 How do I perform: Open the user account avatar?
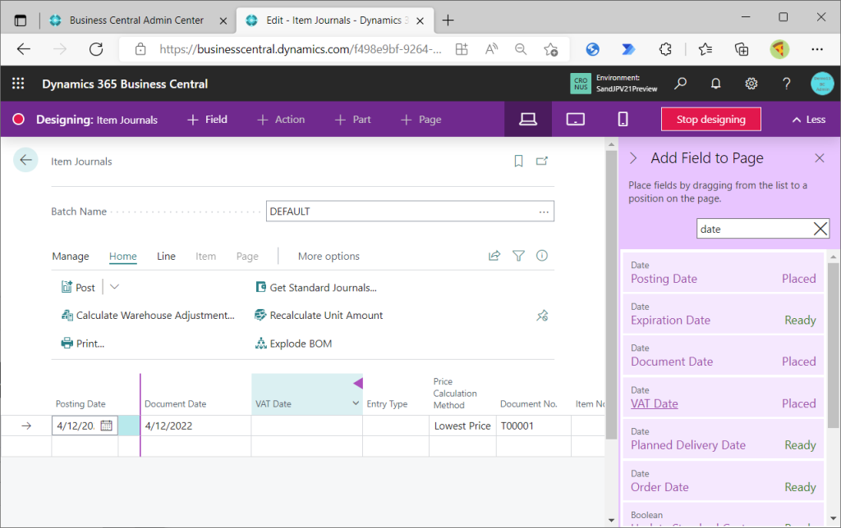click(x=821, y=84)
